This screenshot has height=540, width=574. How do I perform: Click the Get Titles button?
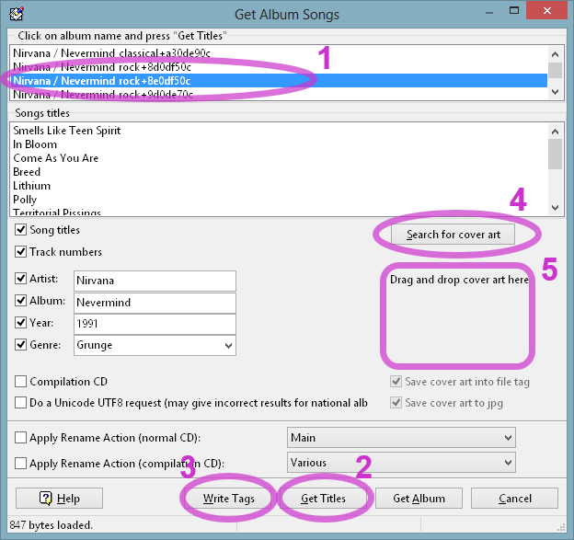coord(323,499)
